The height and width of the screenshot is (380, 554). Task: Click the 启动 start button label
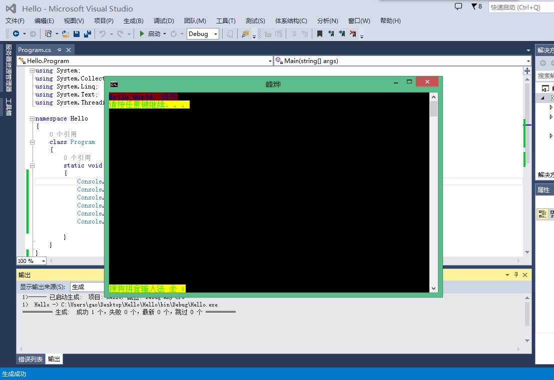point(154,34)
